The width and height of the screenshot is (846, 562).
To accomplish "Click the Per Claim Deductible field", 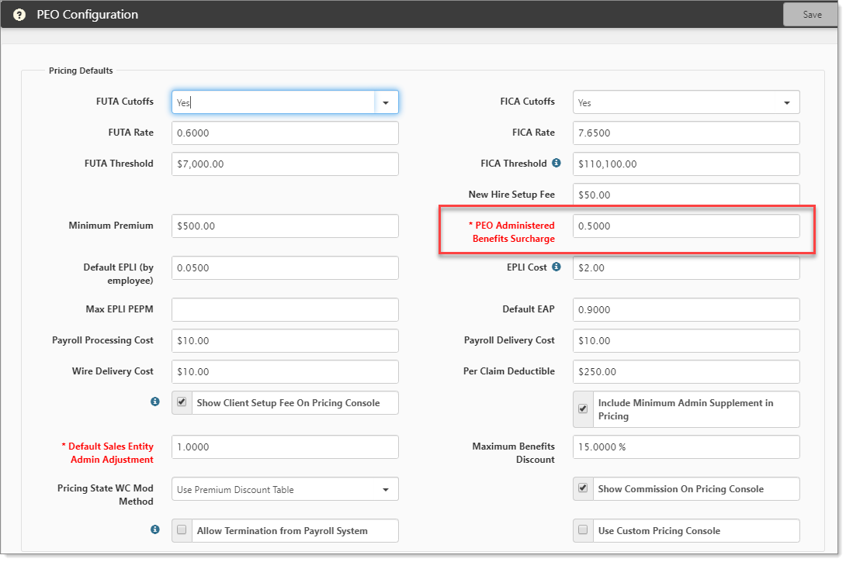I will [x=686, y=372].
